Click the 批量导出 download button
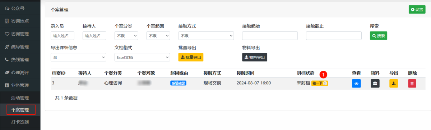Viewport: 431px width, 130px height. [191, 57]
